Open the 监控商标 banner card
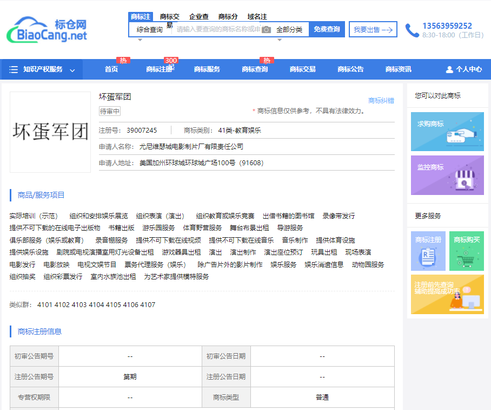Image resolution: width=491 pixels, height=410 pixels. [447, 175]
